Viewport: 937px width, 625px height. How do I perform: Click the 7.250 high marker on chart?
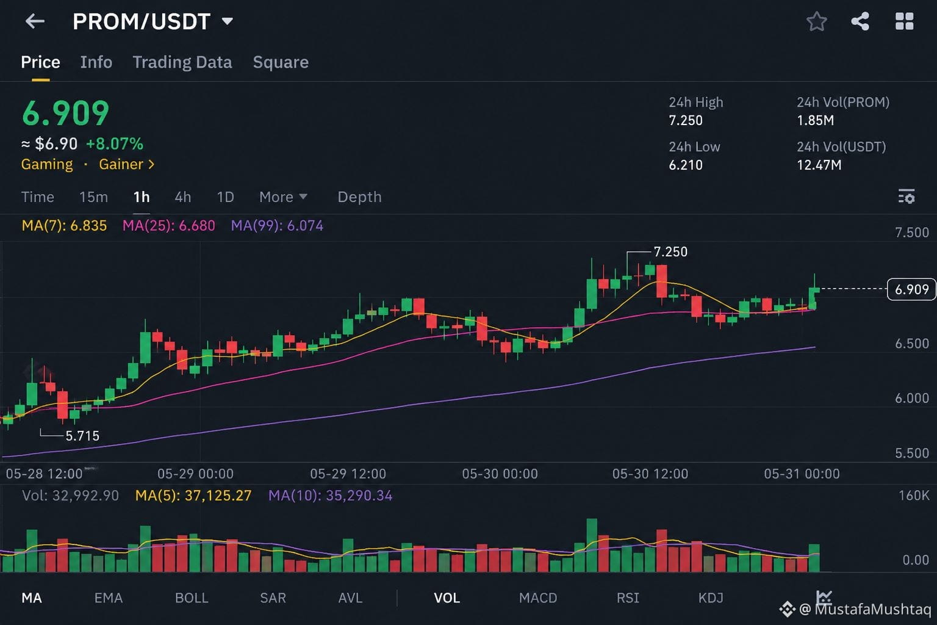click(x=670, y=251)
